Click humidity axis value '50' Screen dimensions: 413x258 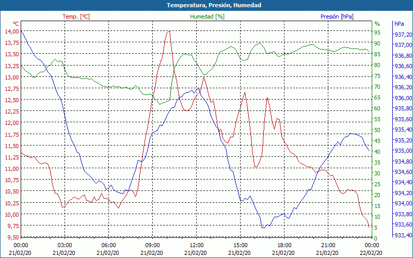point(377,130)
